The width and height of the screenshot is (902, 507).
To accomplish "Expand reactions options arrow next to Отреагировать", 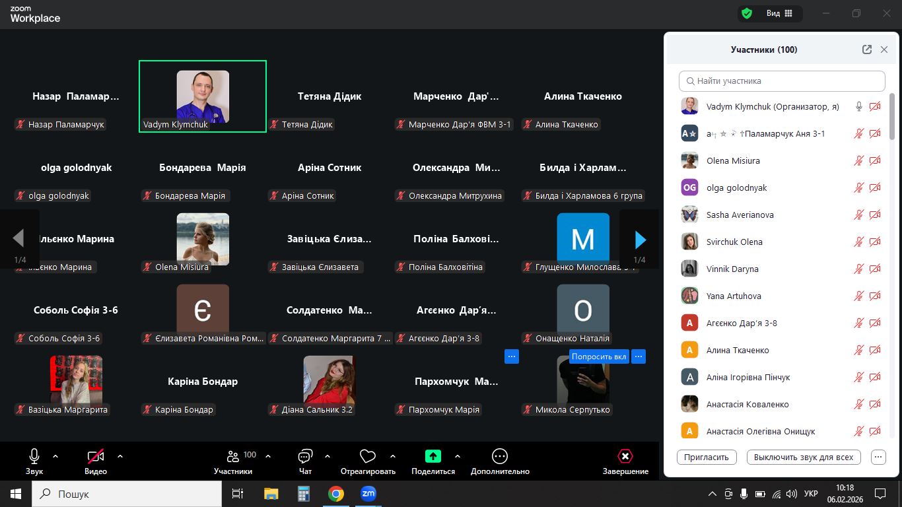I will click(x=393, y=456).
